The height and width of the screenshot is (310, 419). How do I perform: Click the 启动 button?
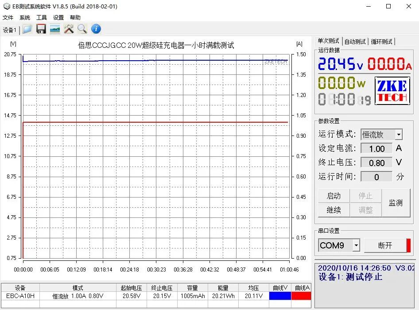(x=334, y=196)
